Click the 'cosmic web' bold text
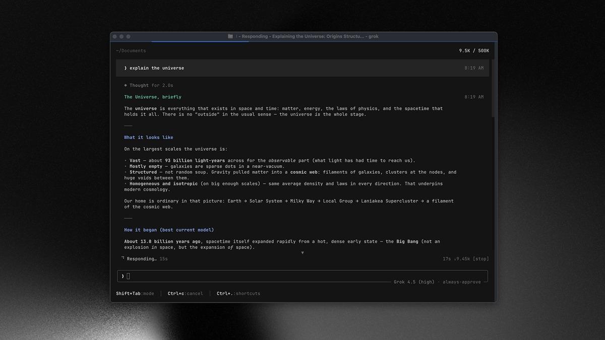605x340 pixels. click(x=304, y=172)
